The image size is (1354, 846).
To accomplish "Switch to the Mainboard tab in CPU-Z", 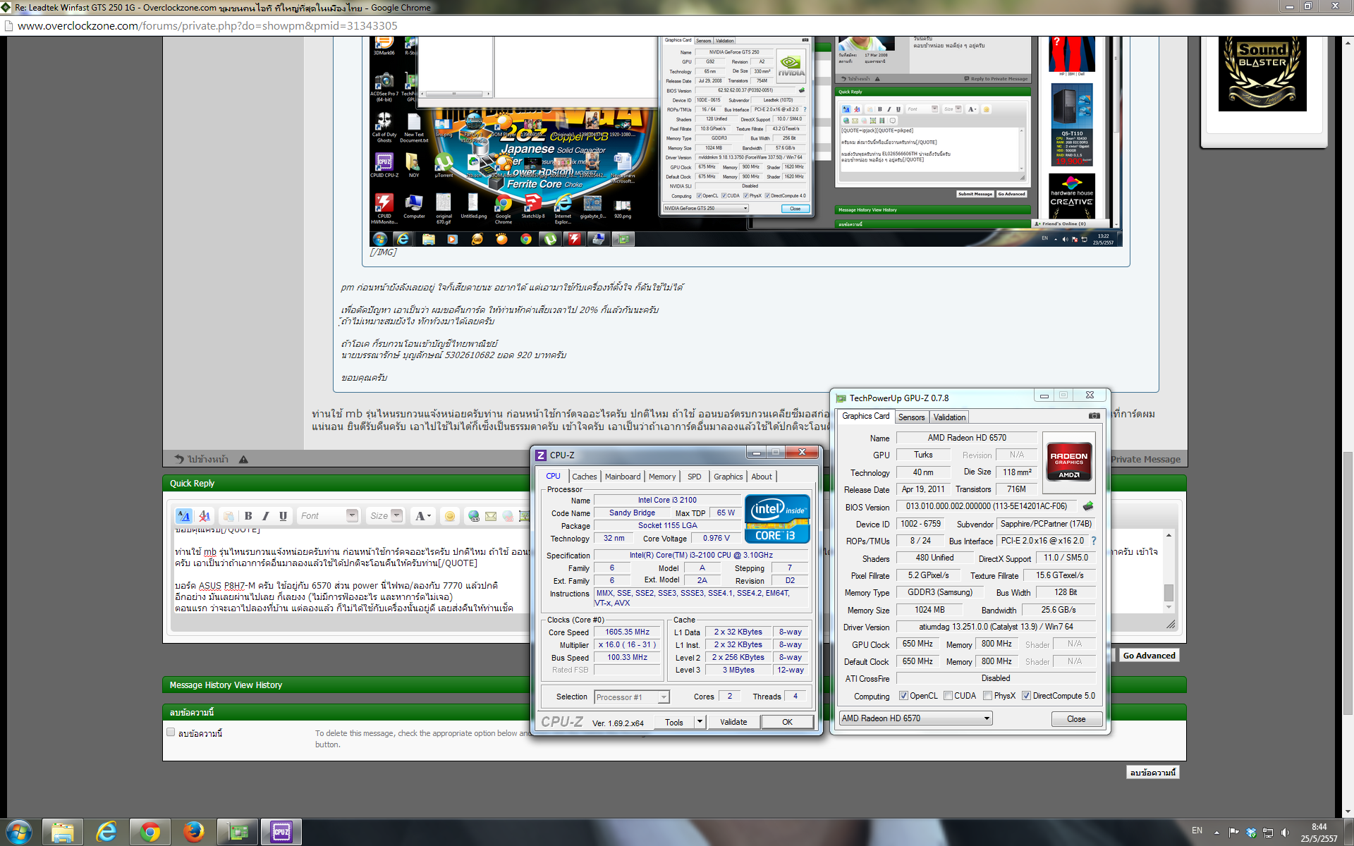I will pos(623,477).
